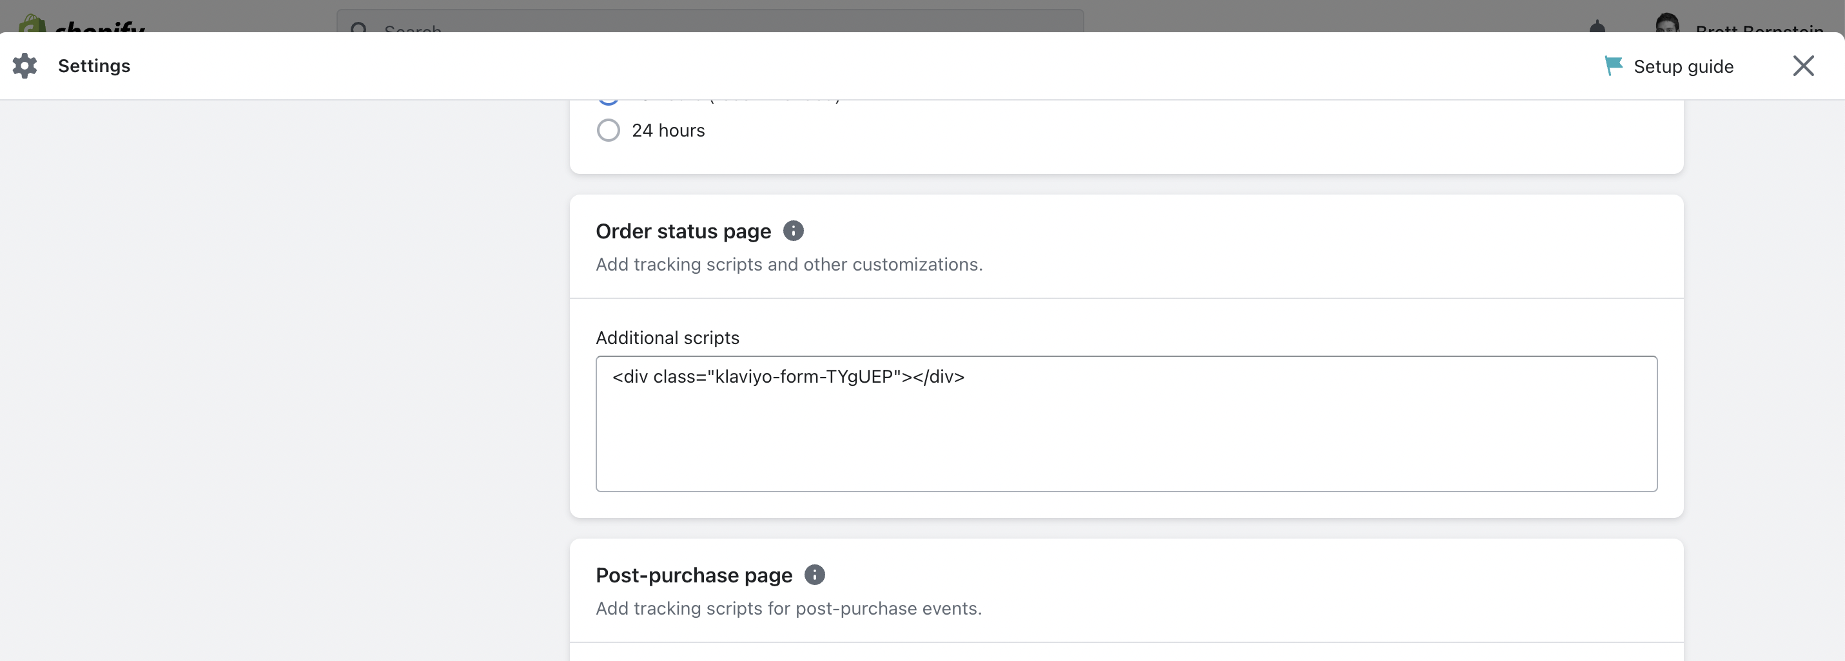
Task: Select the 24 hours radio option
Action: tap(608, 130)
